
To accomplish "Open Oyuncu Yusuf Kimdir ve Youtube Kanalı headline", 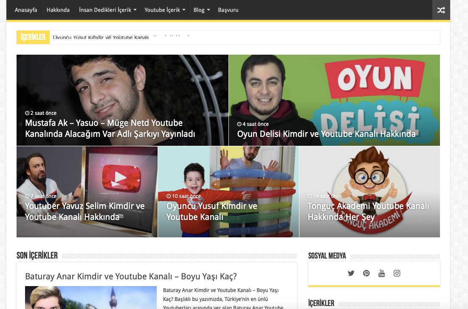I will [211, 212].
